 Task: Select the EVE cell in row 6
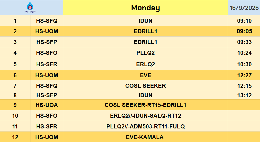(x=145, y=75)
